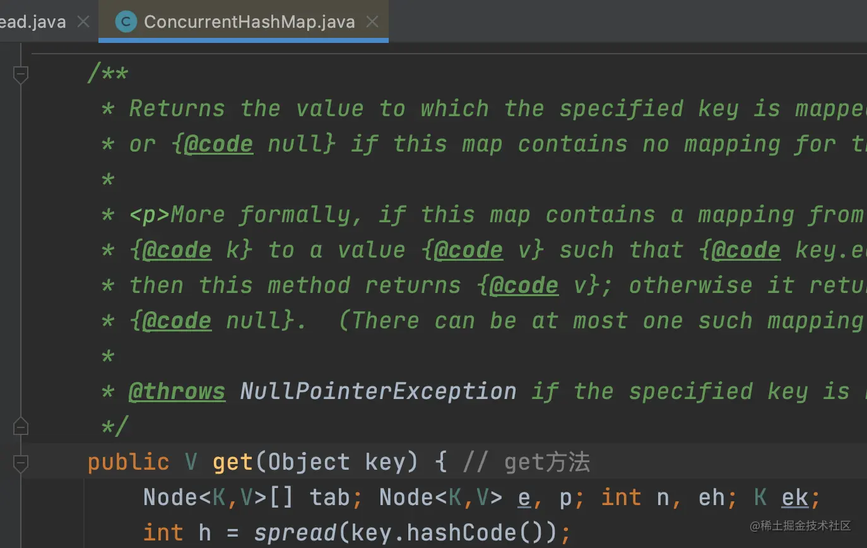
Task: Click the variable ek in the declaration line
Action: (795, 497)
